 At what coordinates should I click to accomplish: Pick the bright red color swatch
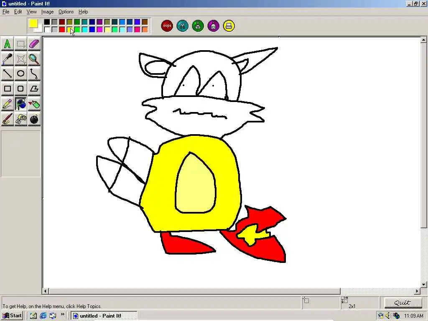click(x=62, y=29)
